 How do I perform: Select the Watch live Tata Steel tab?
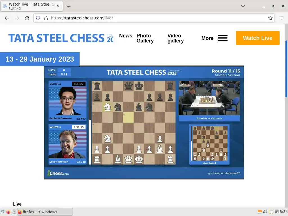click(x=31, y=6)
